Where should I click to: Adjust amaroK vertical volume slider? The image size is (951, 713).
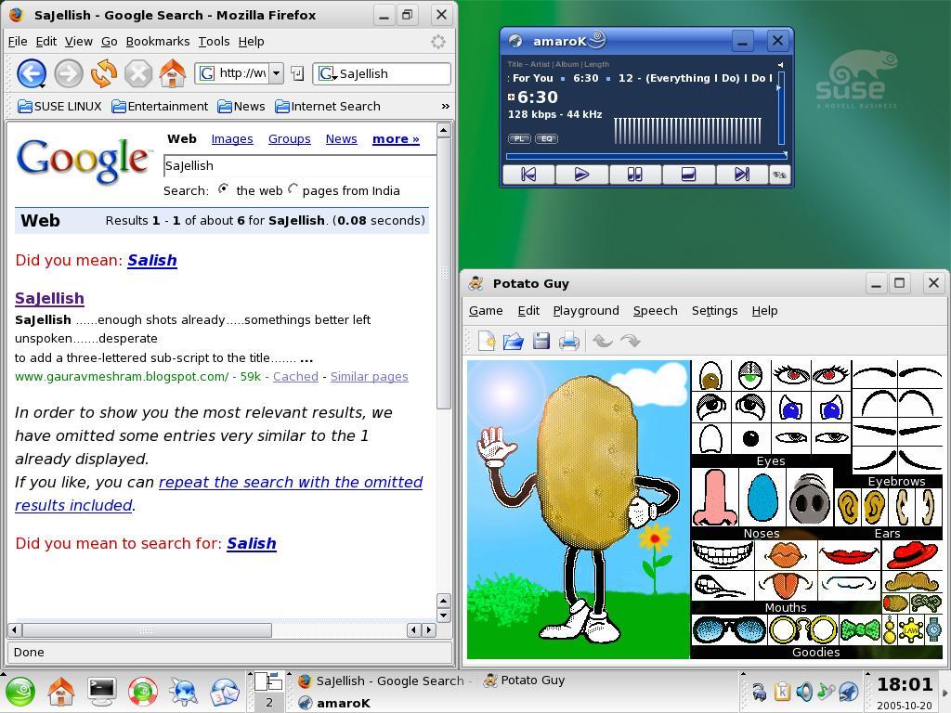(x=781, y=108)
